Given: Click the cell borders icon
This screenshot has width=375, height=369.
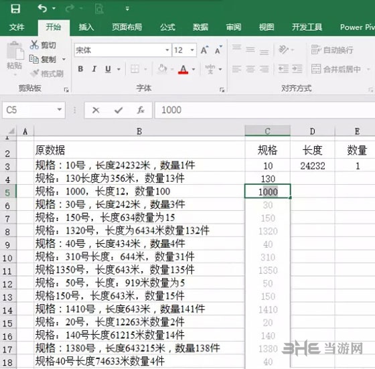Looking at the screenshot, I should [x=135, y=69].
